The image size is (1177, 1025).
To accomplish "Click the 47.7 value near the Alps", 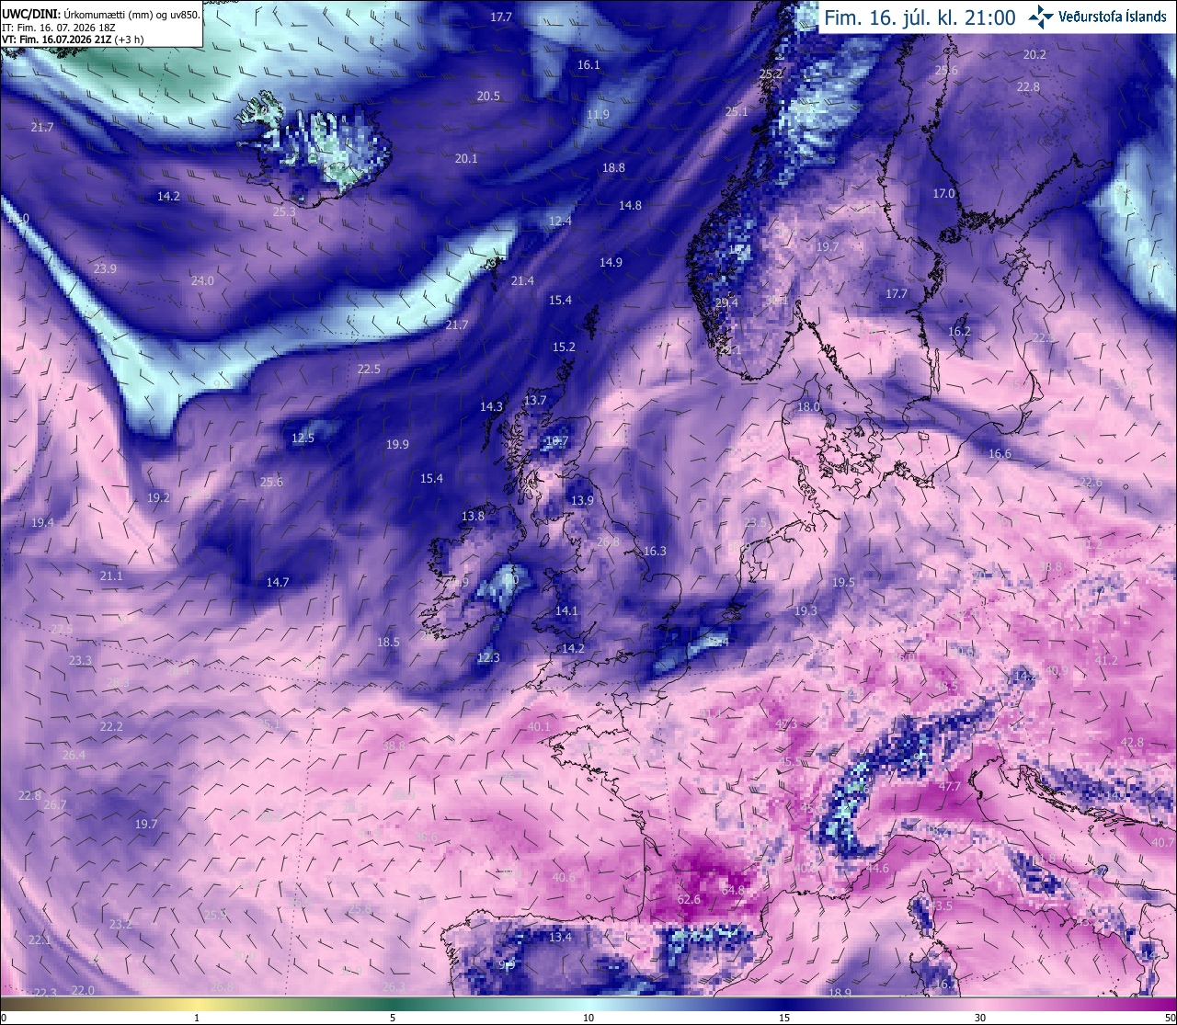I will pyautogui.click(x=950, y=786).
